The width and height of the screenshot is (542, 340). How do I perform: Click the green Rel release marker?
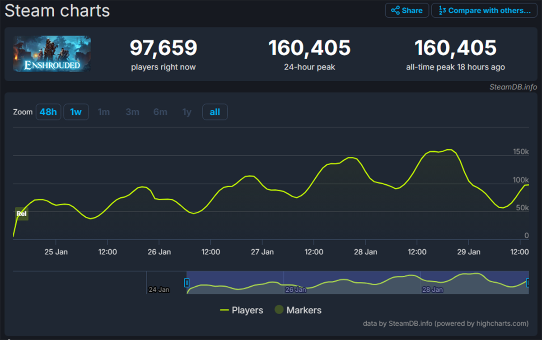coord(22,214)
